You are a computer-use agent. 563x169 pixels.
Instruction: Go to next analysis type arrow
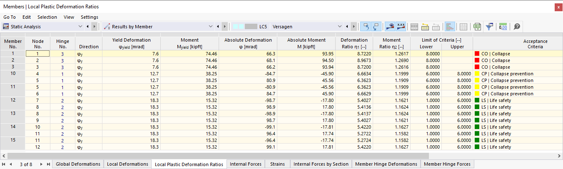(x=94, y=27)
